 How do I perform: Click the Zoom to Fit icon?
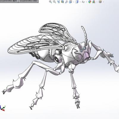[x=51, y=2]
